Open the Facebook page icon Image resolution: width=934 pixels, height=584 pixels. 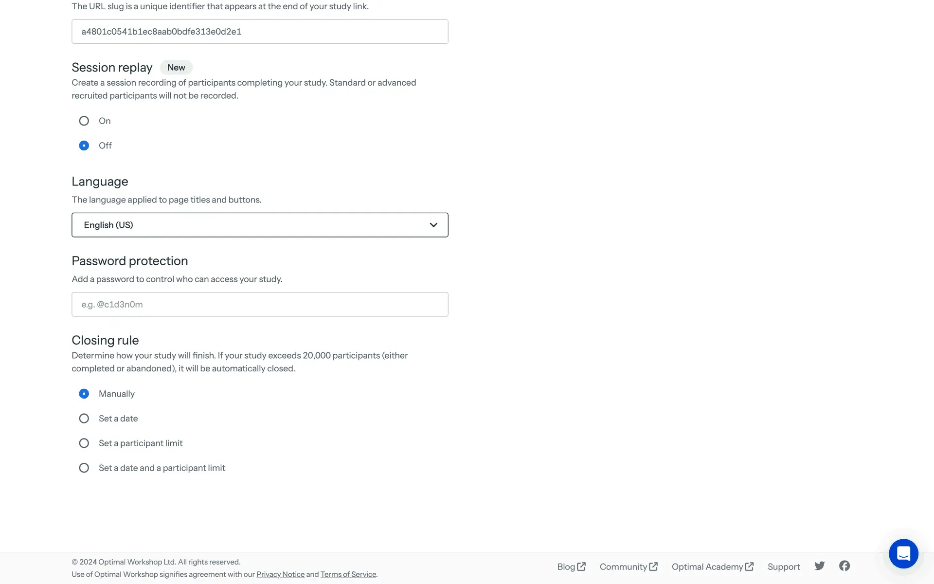(x=844, y=566)
